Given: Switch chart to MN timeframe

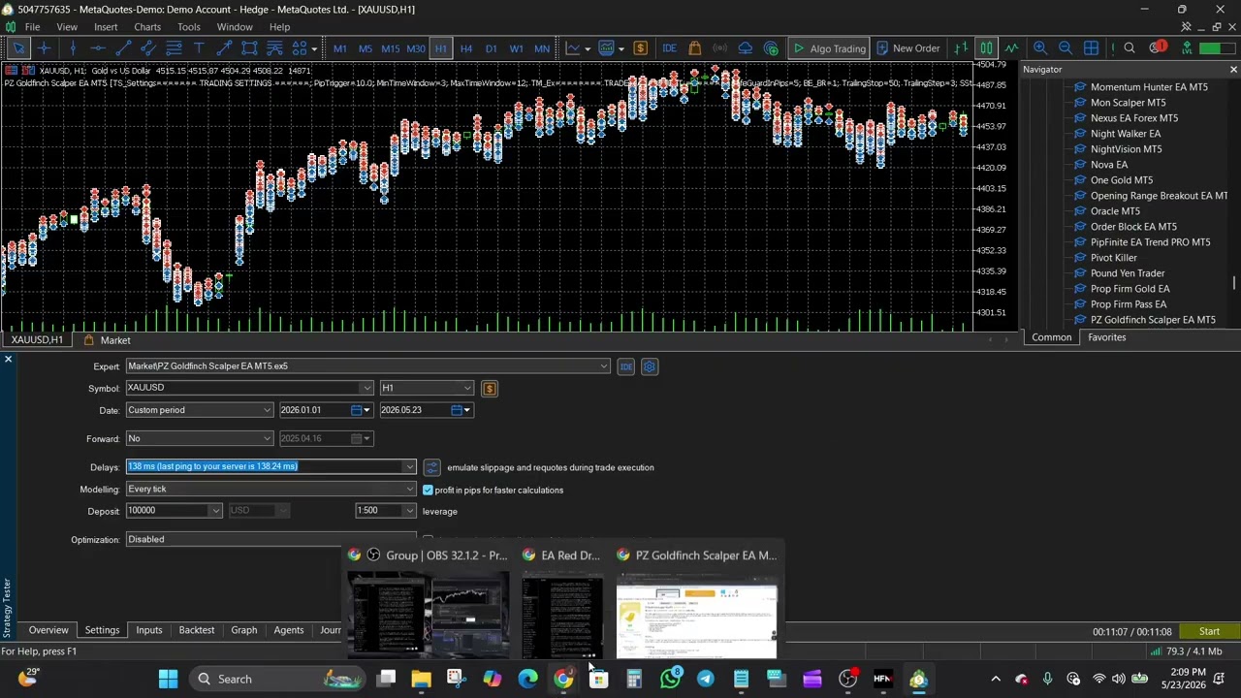Looking at the screenshot, I should pos(541,48).
